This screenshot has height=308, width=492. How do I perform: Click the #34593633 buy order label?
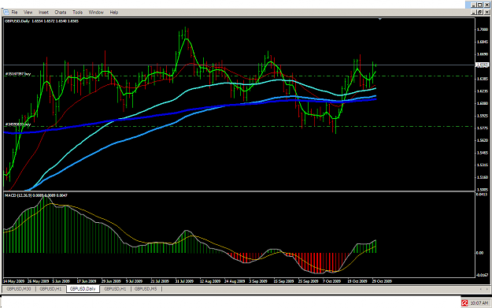[x=18, y=124]
